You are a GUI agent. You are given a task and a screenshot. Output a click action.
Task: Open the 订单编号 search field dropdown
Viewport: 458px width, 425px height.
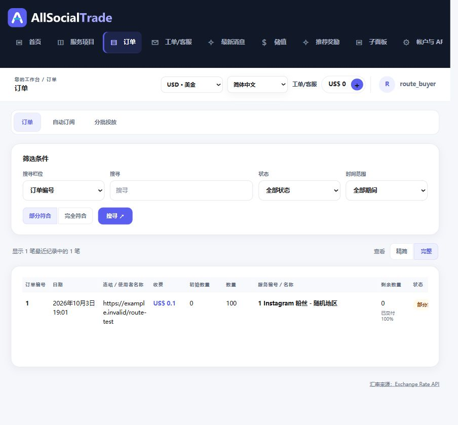pyautogui.click(x=64, y=190)
